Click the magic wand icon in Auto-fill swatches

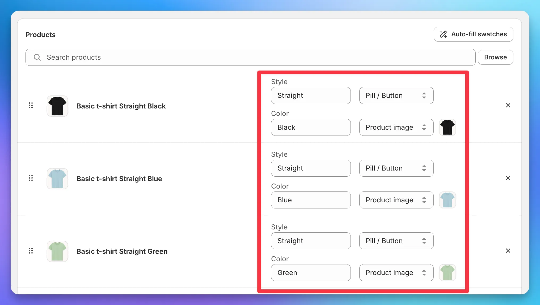point(443,34)
